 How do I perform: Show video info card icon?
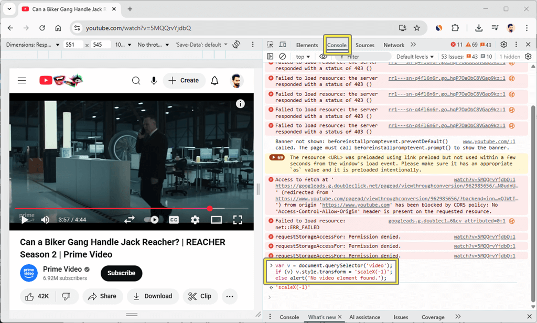pos(240,104)
